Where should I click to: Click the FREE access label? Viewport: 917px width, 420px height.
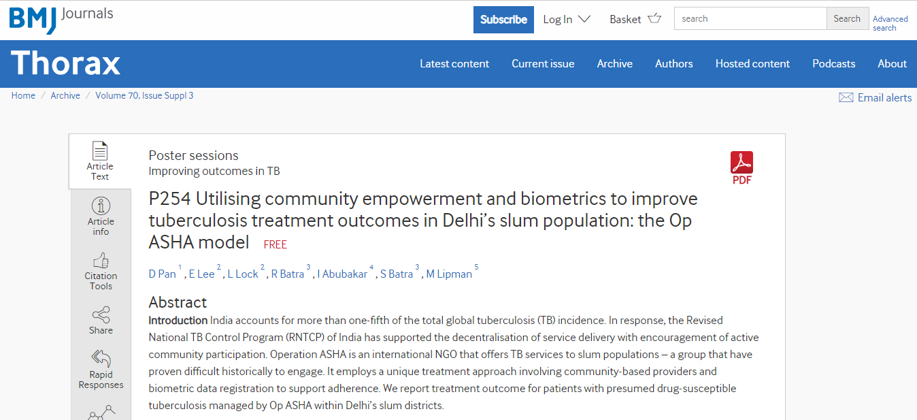point(276,244)
